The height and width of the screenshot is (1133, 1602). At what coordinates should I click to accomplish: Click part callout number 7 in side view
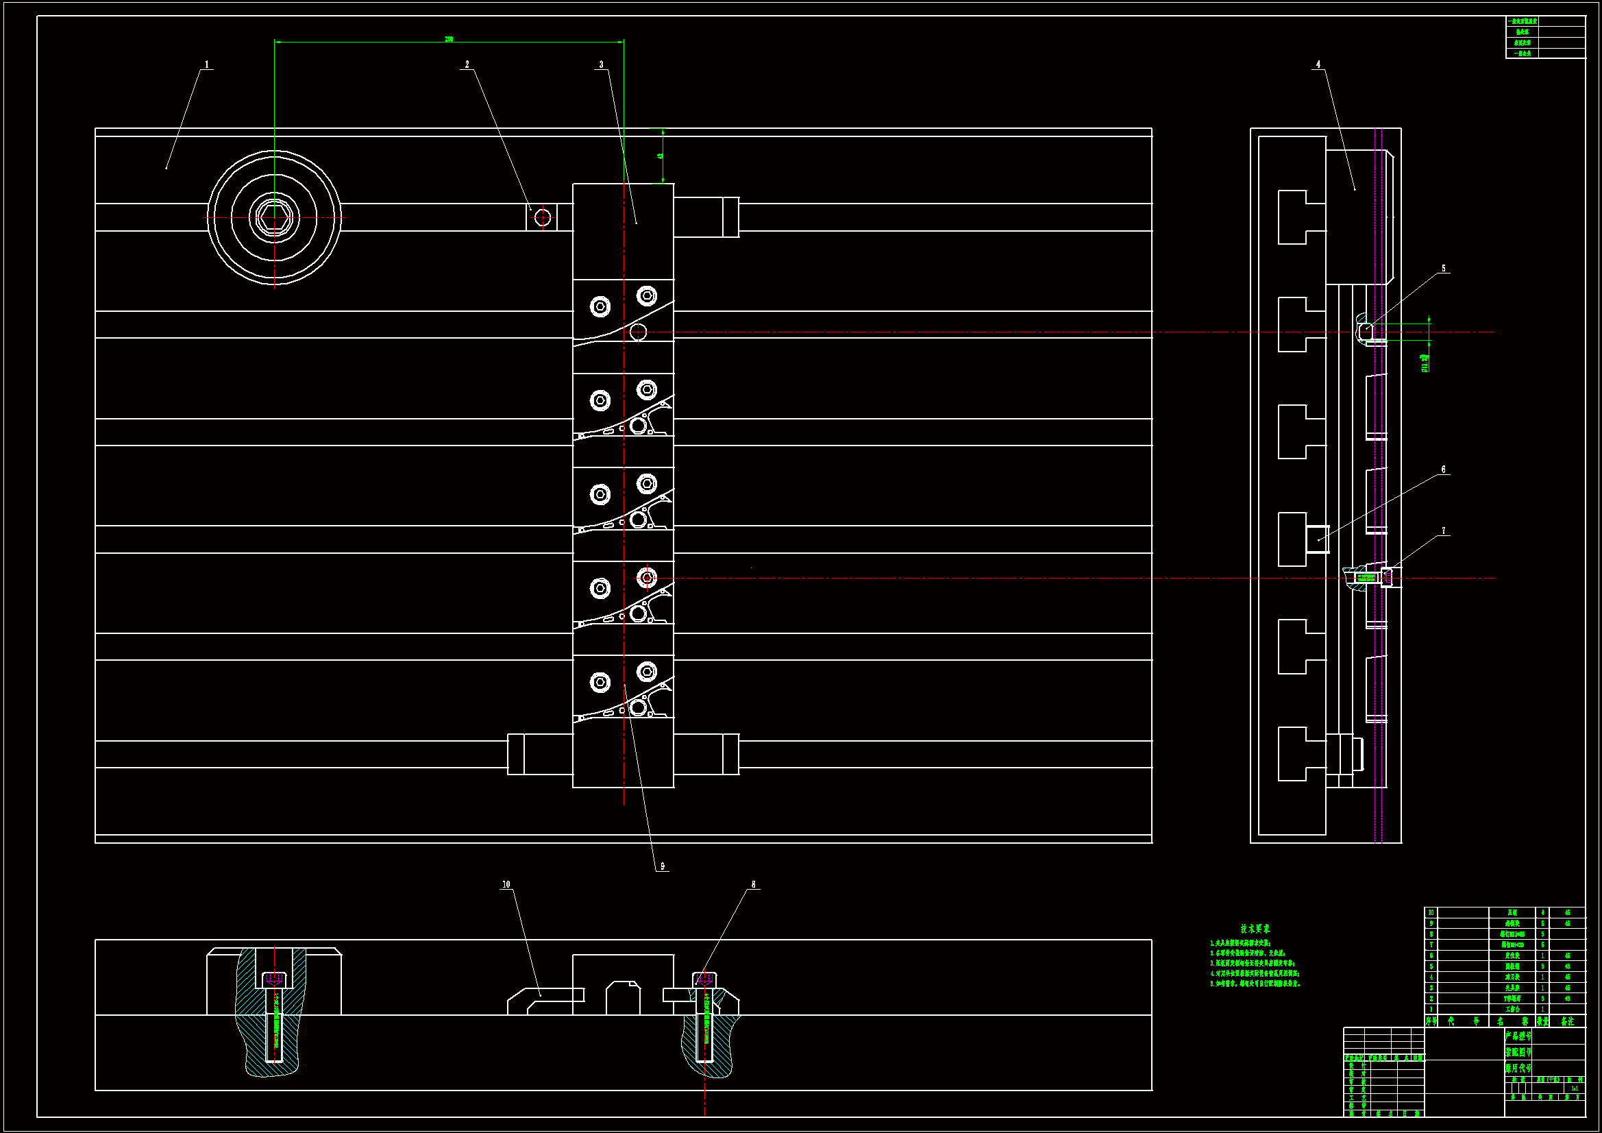1444,531
